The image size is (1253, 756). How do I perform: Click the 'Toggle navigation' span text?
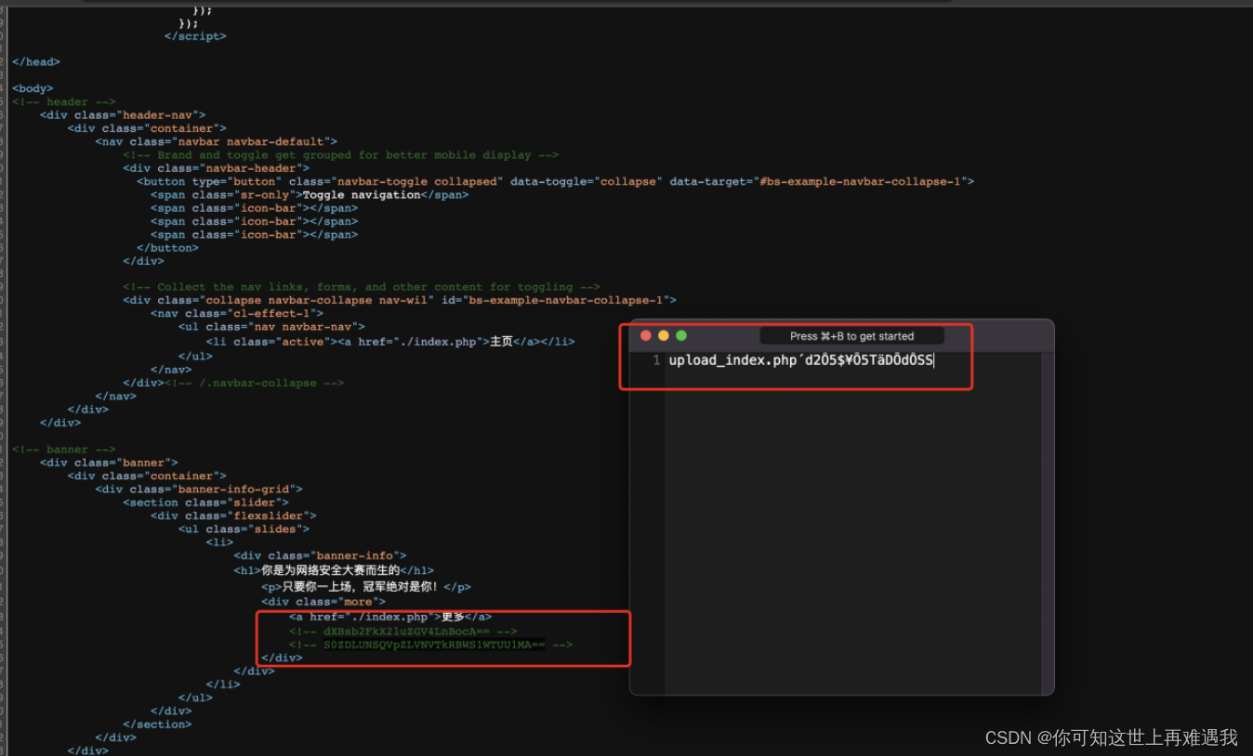click(362, 195)
